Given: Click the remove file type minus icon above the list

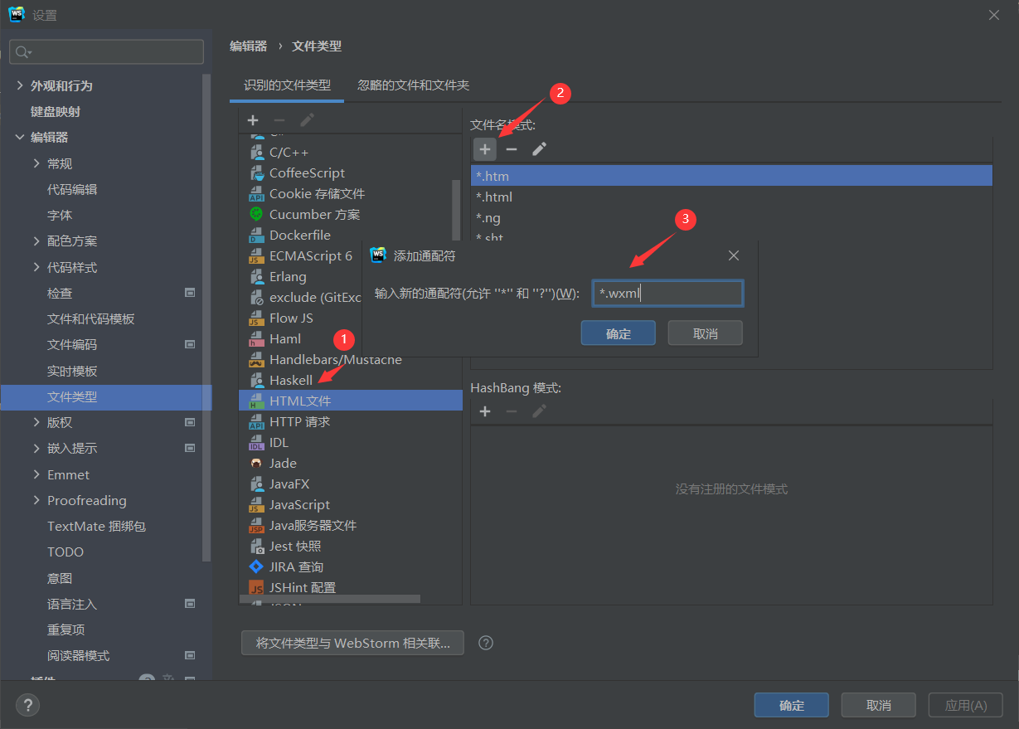Looking at the screenshot, I should (x=279, y=120).
